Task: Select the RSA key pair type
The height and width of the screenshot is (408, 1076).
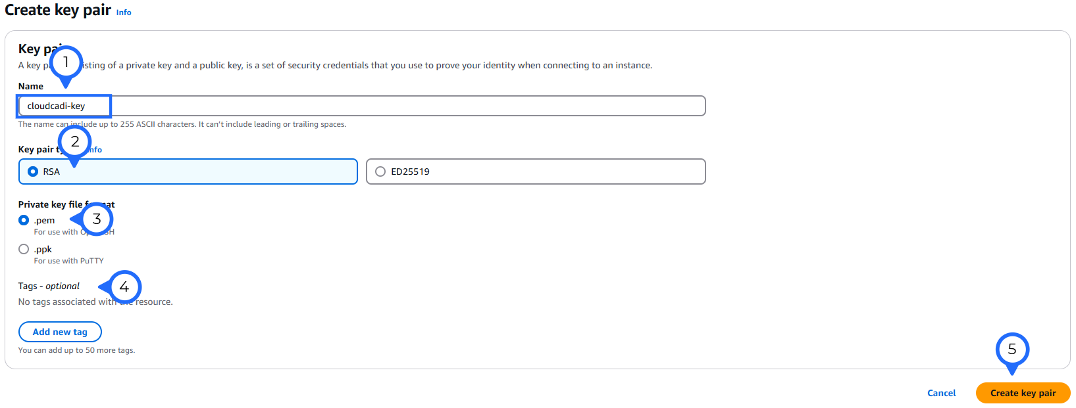Action: tap(33, 171)
